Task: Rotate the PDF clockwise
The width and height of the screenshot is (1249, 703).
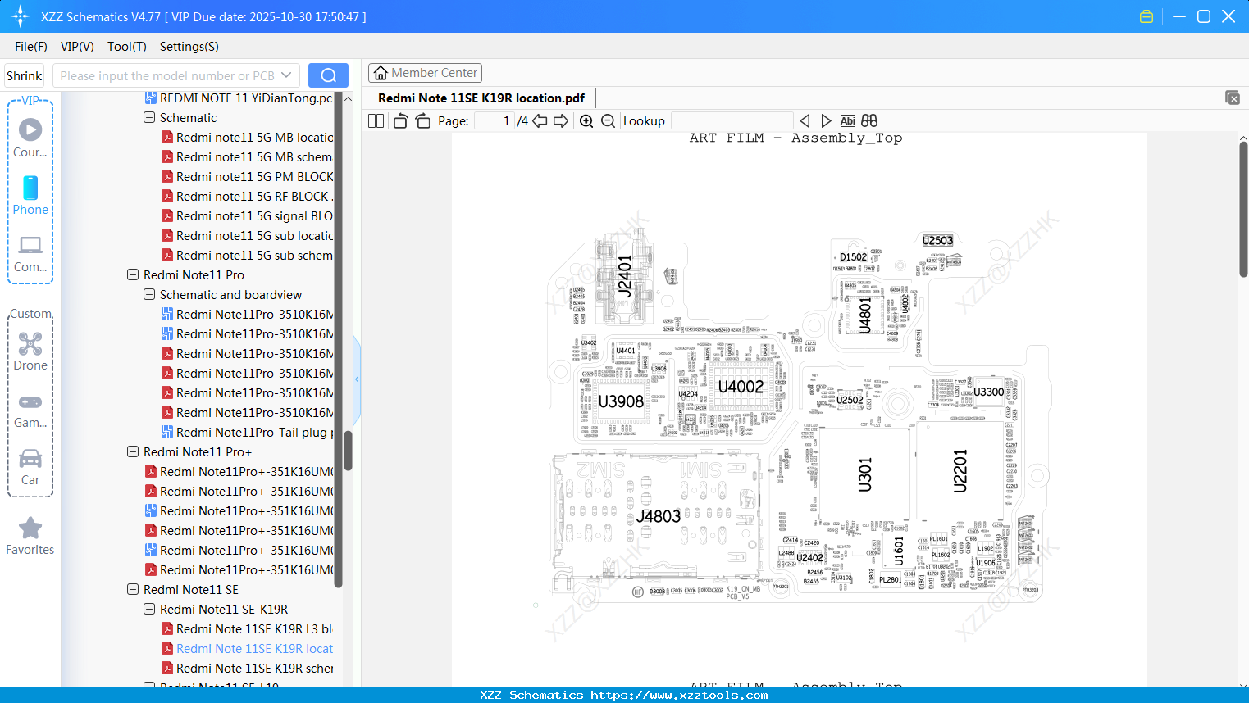Action: tap(422, 120)
